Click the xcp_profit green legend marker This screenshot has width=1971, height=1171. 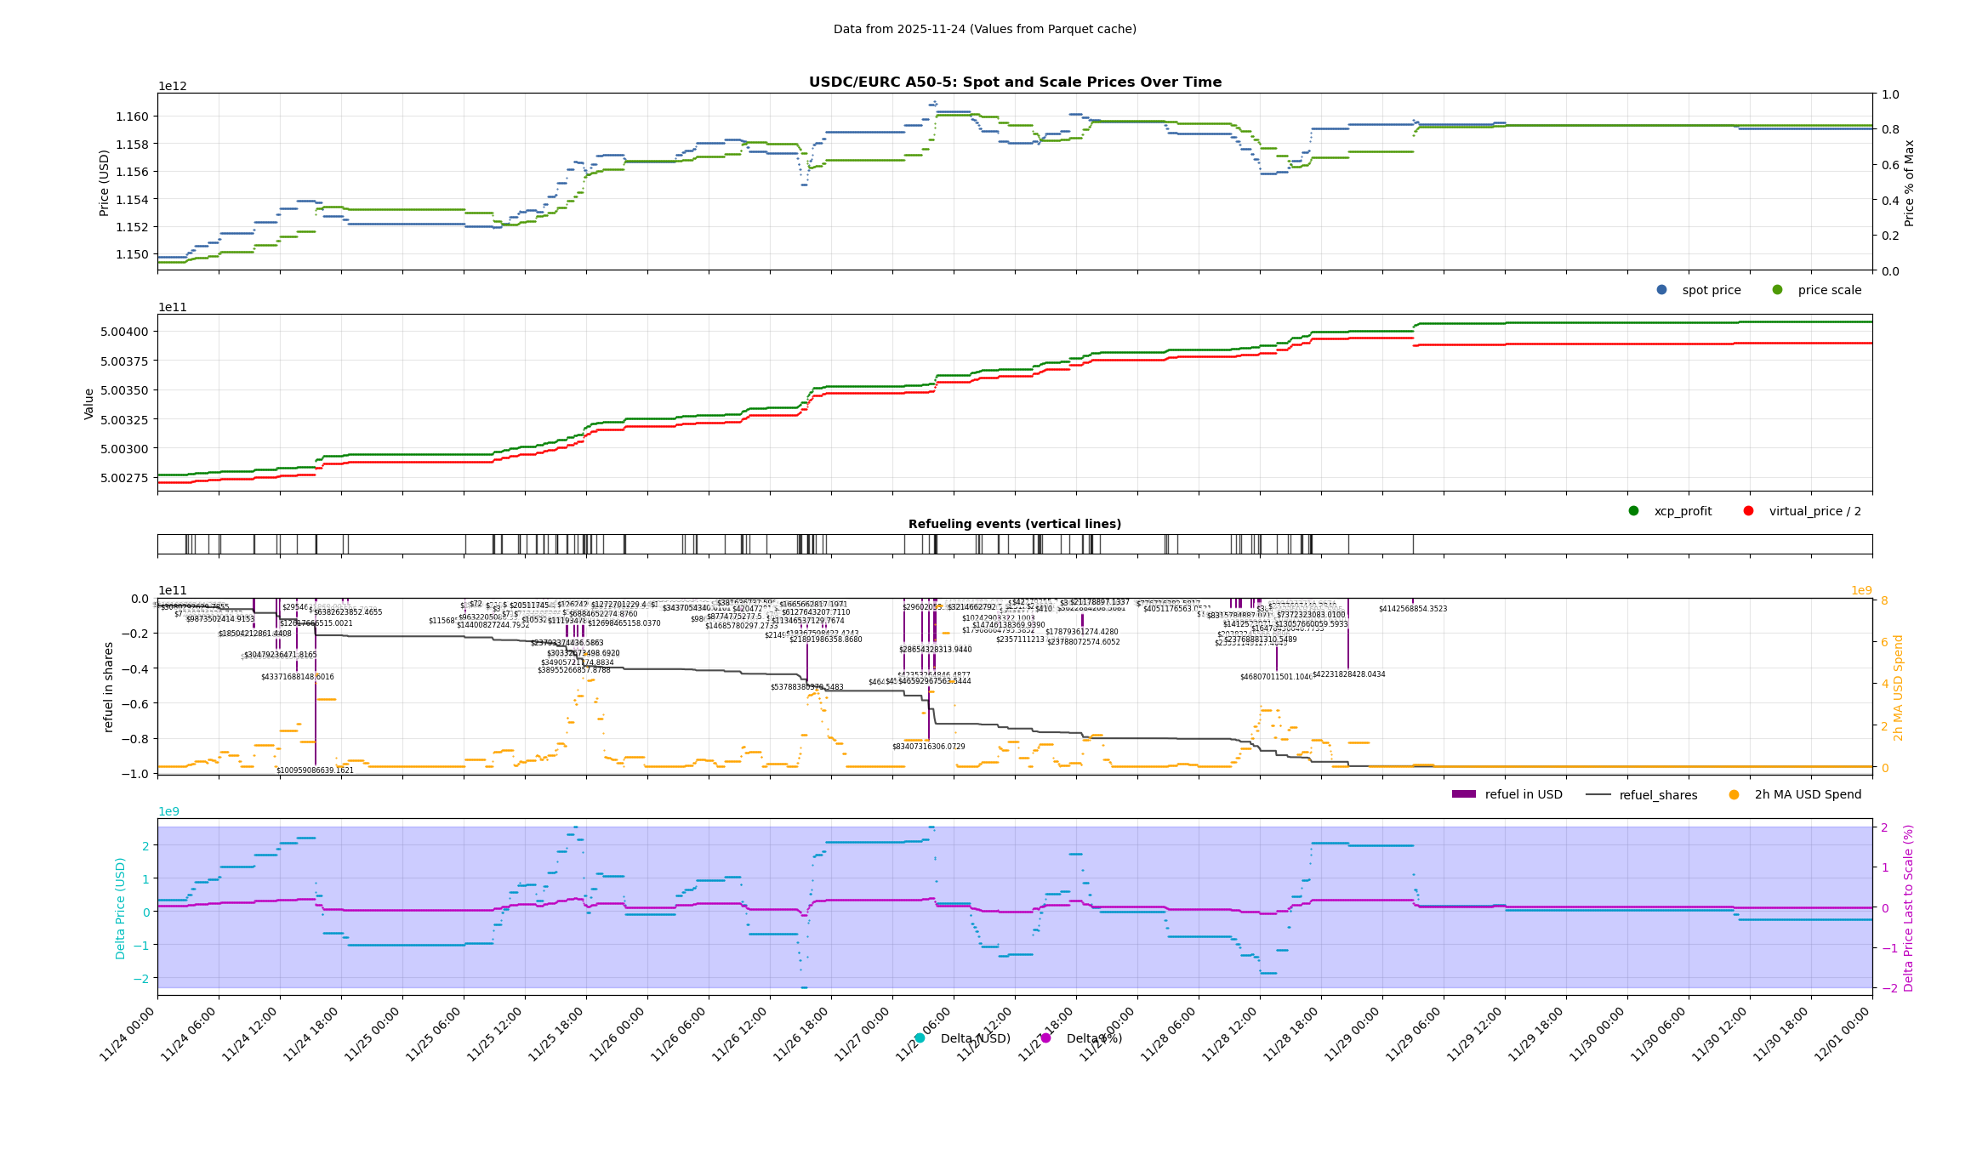tap(1633, 511)
